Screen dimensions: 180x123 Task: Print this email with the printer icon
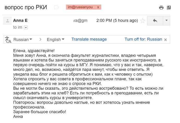coord(161,8)
